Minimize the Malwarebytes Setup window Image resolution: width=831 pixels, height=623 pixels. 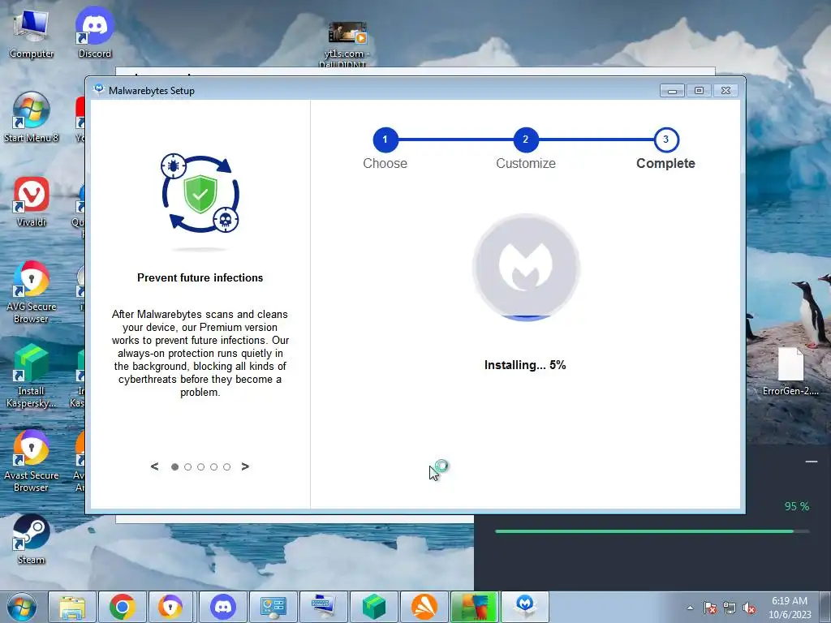[x=672, y=91]
